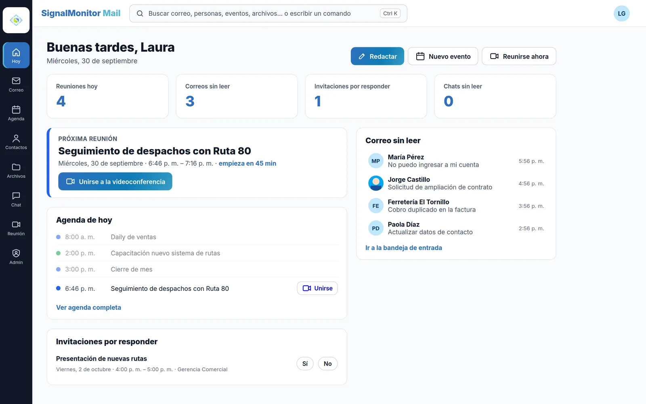Accept invitation with Sí

click(305, 364)
